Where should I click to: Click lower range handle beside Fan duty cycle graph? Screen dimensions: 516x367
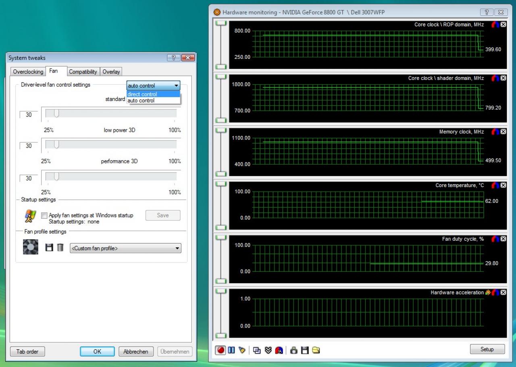coord(221,282)
